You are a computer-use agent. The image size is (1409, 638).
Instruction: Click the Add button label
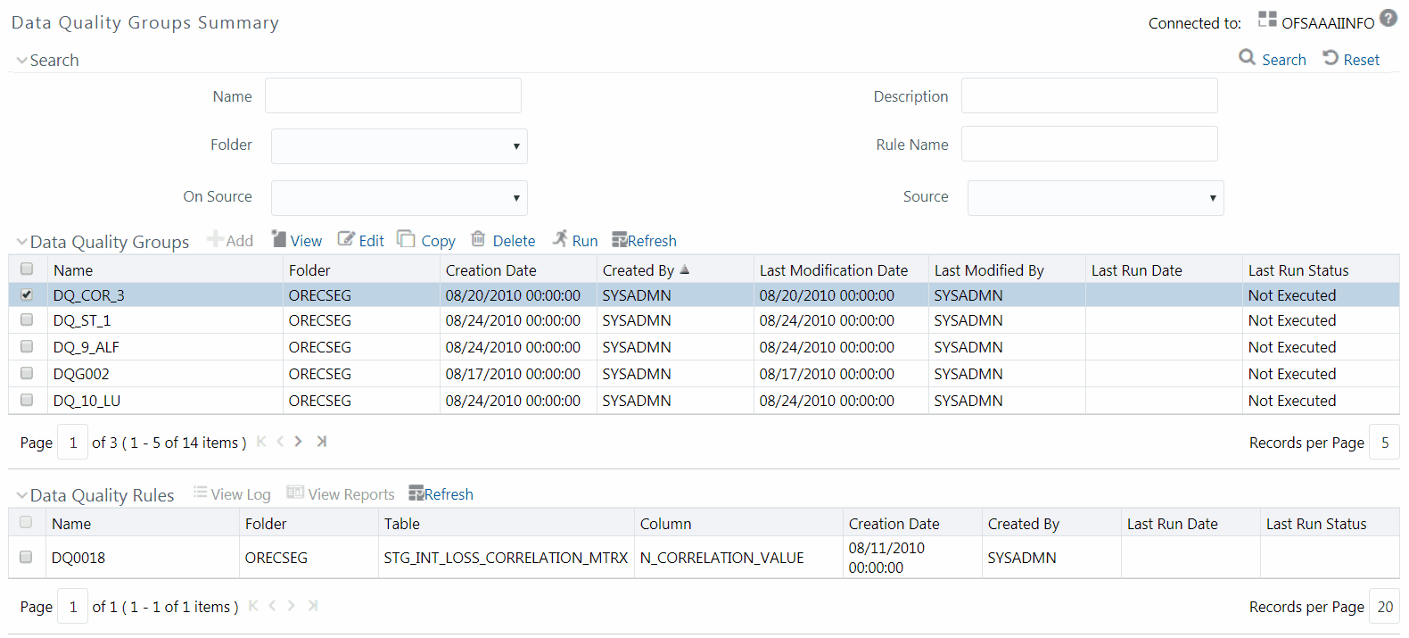(240, 241)
